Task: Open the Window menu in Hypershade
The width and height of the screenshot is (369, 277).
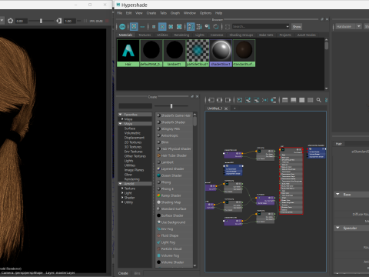Action: pos(190,13)
